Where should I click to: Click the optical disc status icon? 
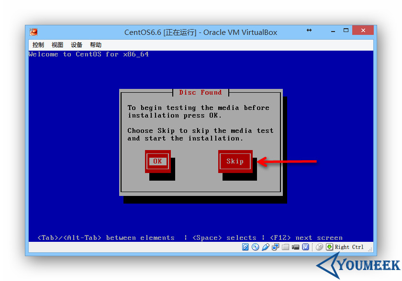click(x=255, y=247)
